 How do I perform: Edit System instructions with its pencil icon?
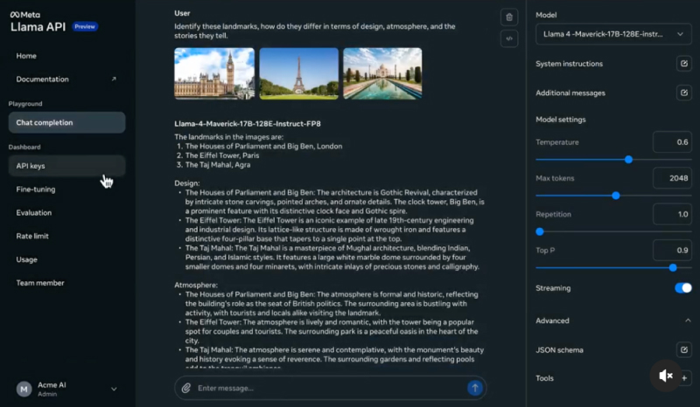coord(684,64)
